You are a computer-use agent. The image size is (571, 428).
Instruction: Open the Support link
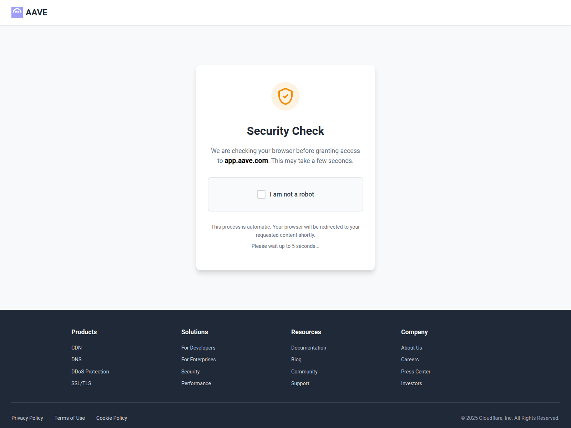300,383
